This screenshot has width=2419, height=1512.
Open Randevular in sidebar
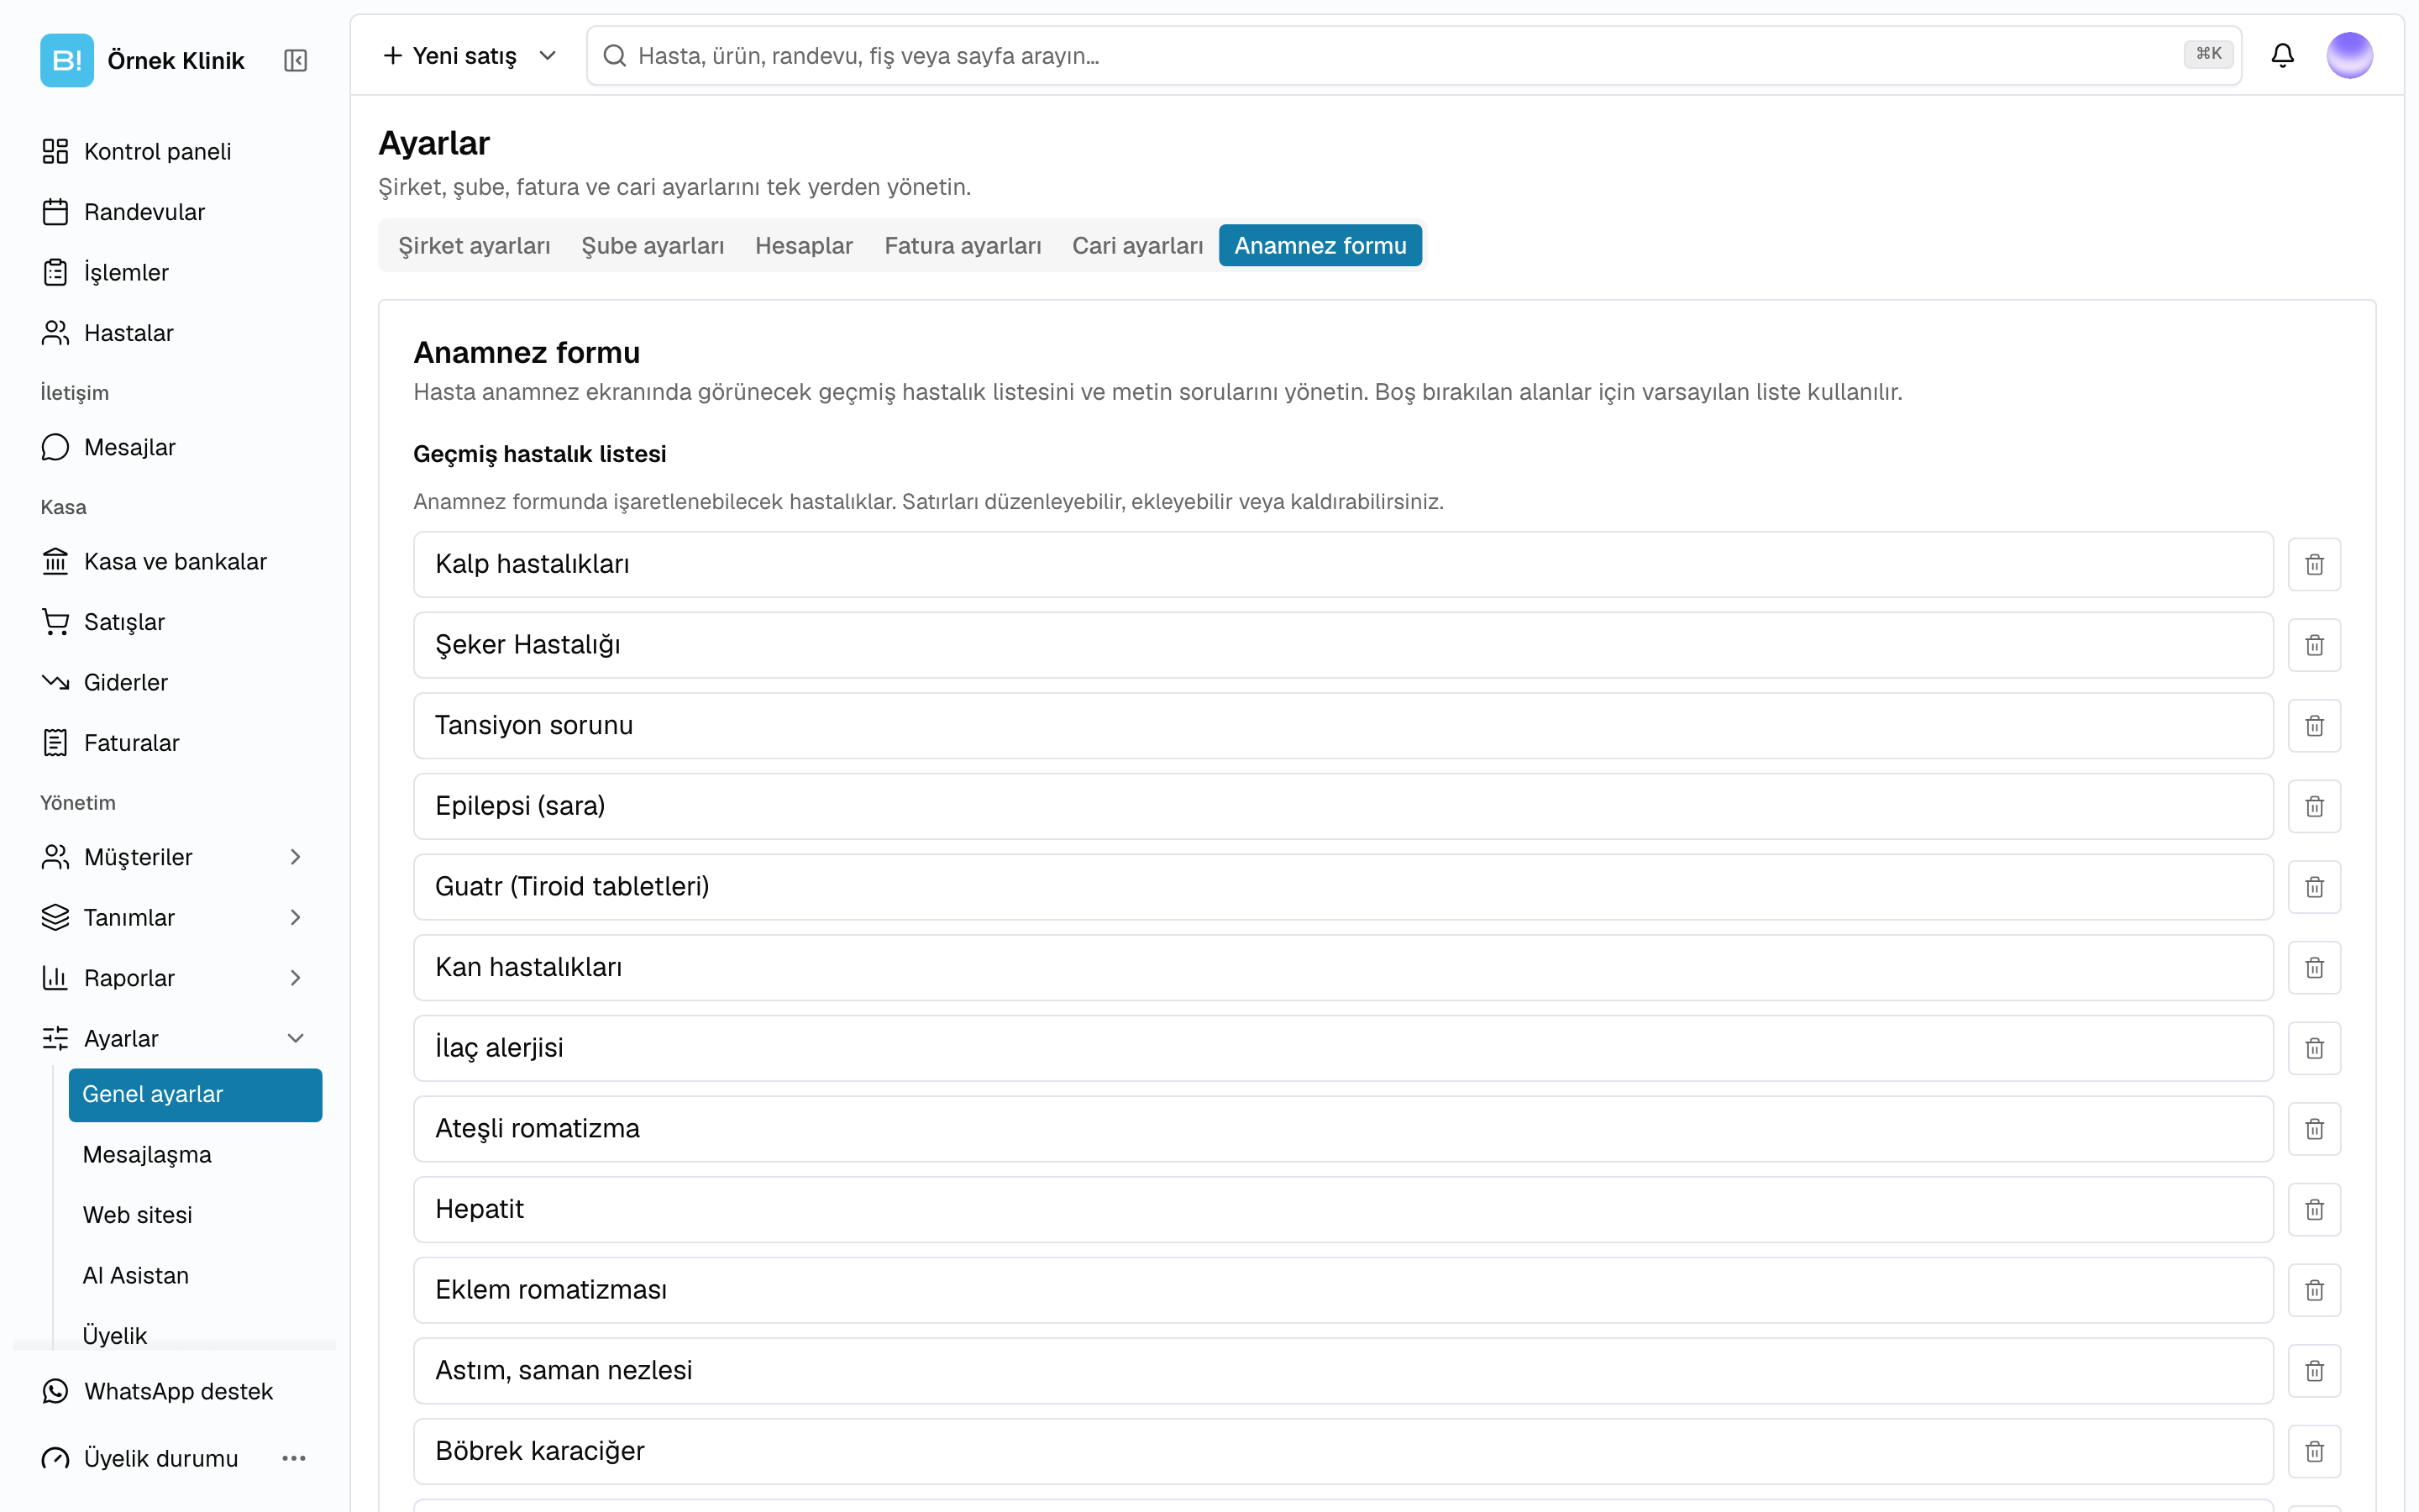point(175,212)
